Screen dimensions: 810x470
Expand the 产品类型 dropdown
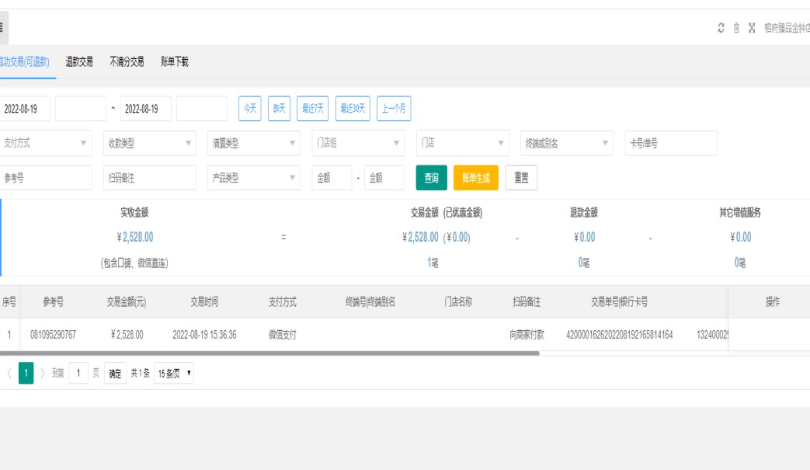point(253,178)
